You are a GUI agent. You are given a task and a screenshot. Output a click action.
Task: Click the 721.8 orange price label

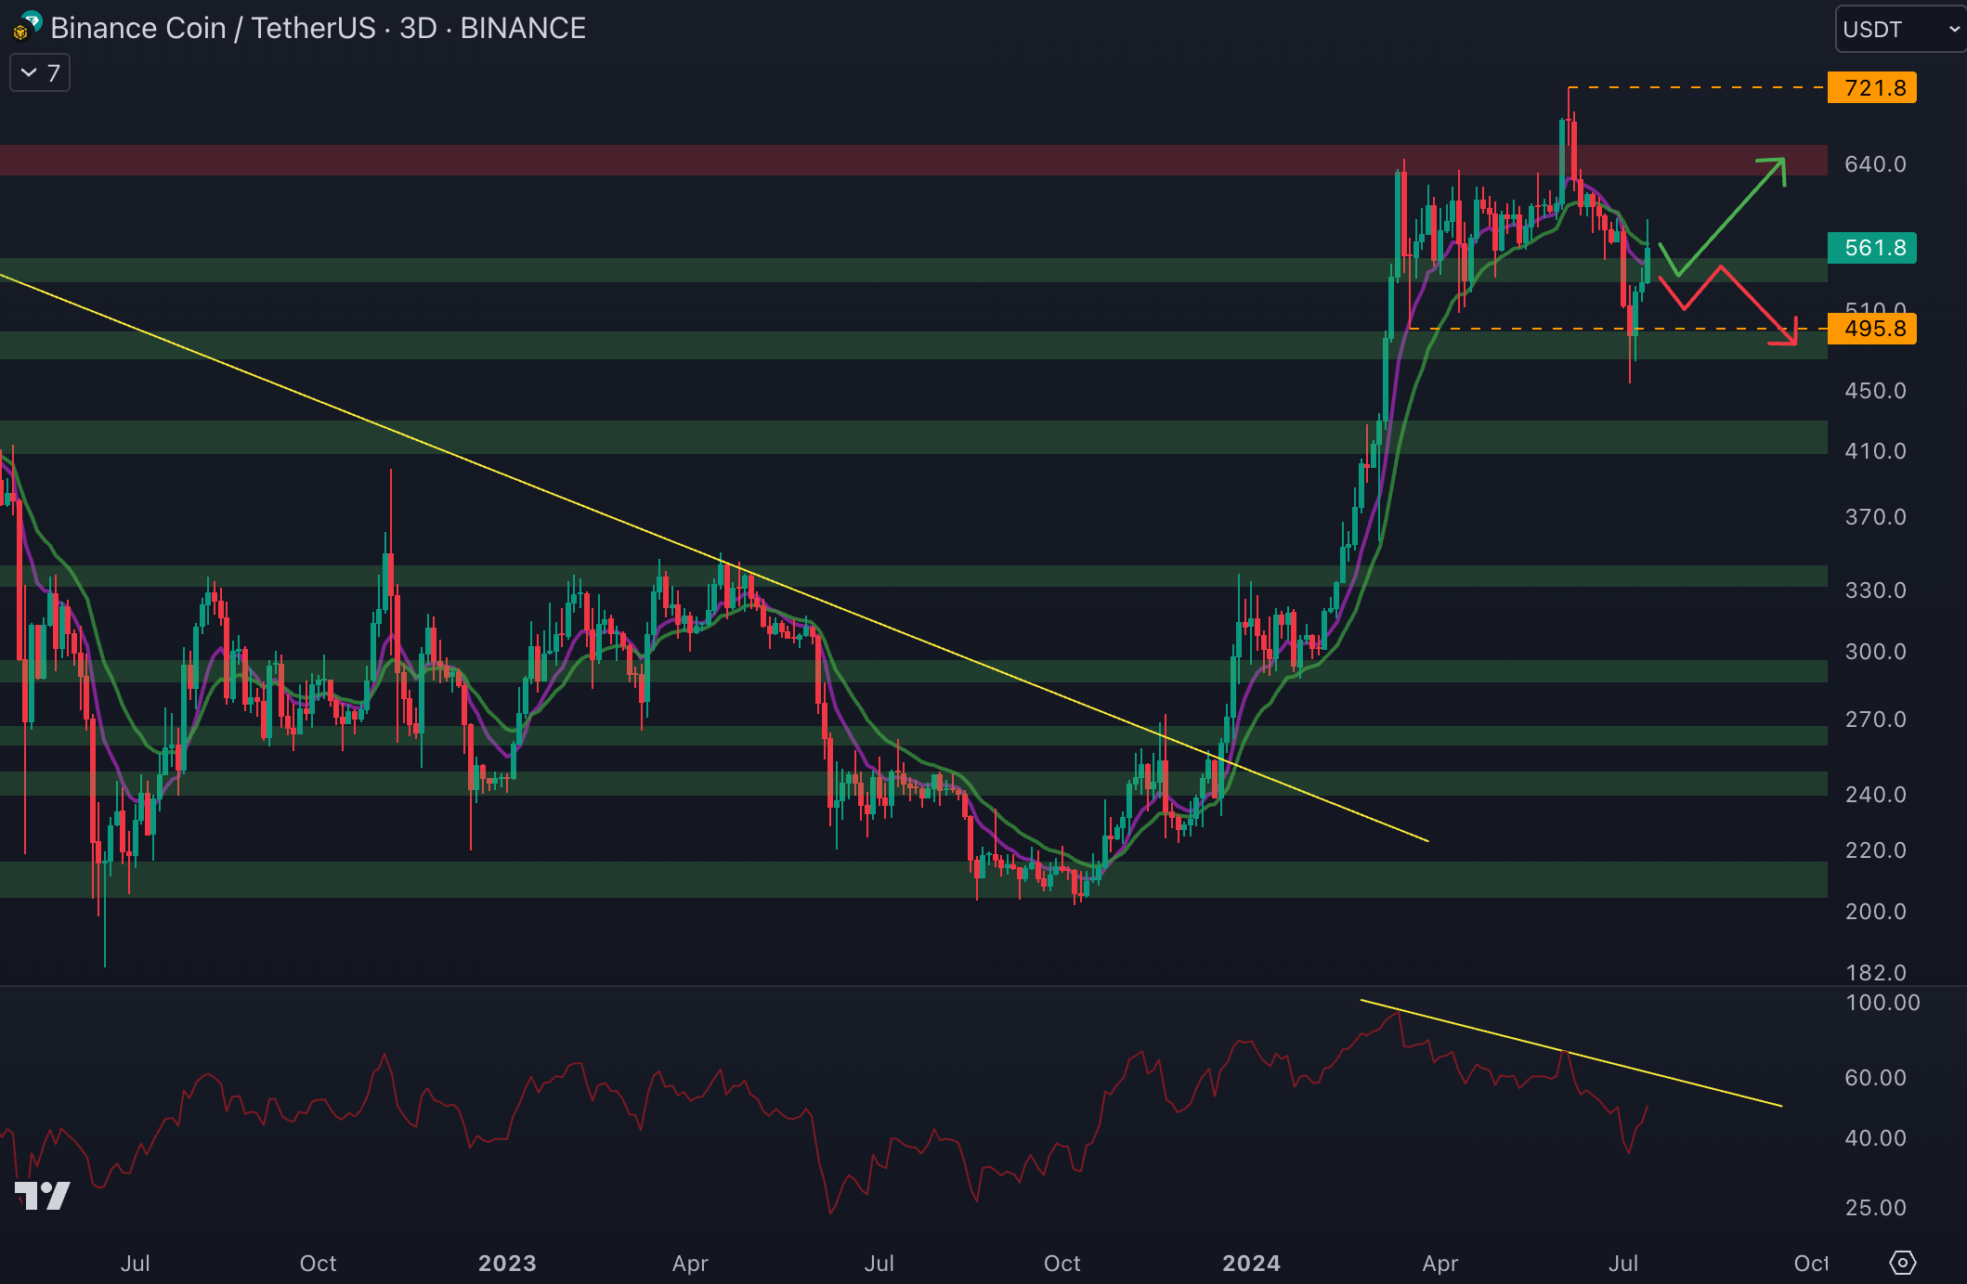pyautogui.click(x=1870, y=88)
